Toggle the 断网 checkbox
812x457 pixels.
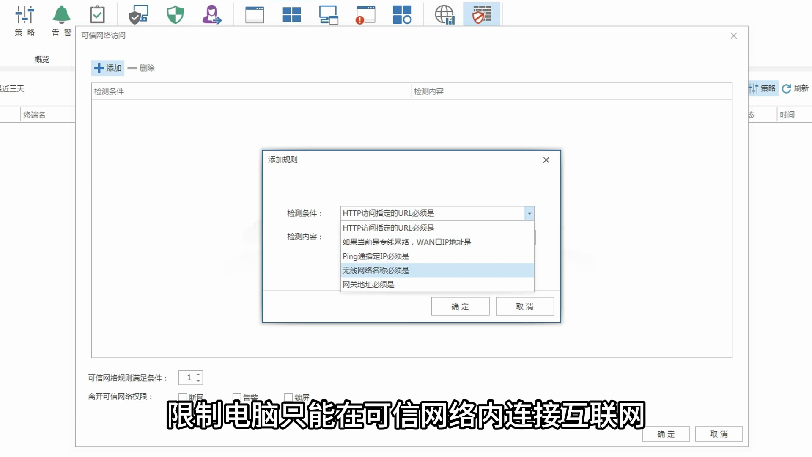183,397
